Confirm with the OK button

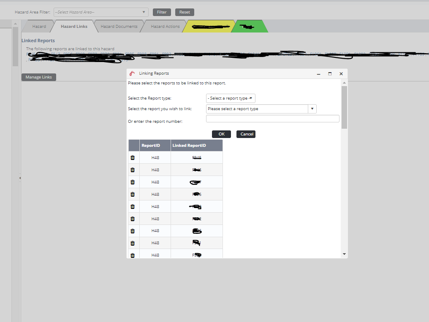point(221,134)
